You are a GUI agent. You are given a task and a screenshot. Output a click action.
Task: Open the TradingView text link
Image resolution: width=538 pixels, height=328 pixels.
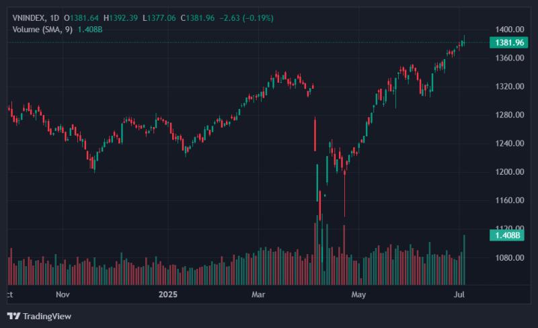[x=47, y=316]
